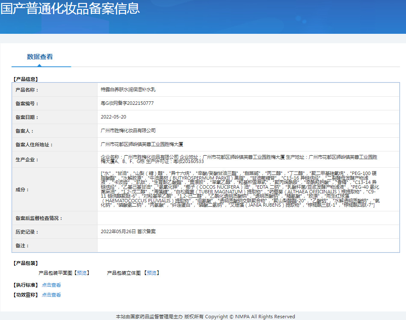Click the 产品包装立体图 label
Viewport: 406px width, 320px height.
coord(124,273)
